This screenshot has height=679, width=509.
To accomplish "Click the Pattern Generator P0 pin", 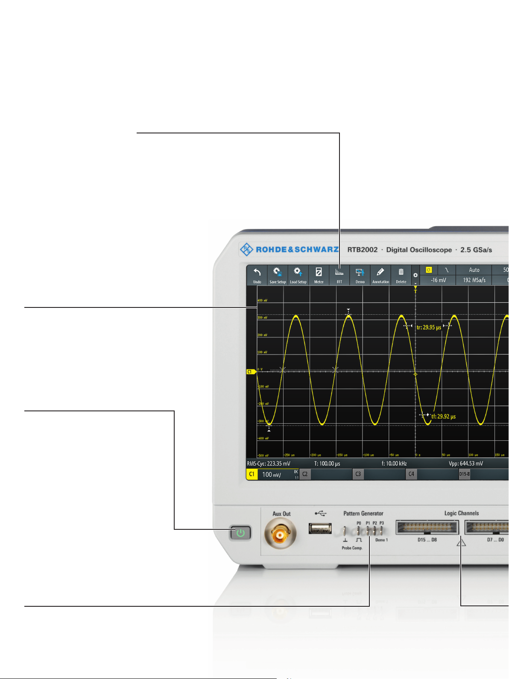I will pos(359,531).
